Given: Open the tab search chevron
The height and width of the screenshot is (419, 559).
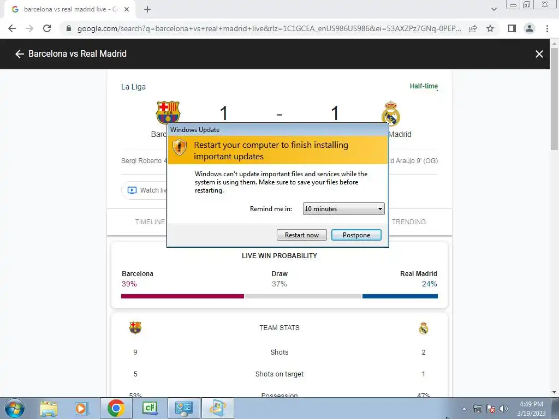Looking at the screenshot, I should [493, 9].
